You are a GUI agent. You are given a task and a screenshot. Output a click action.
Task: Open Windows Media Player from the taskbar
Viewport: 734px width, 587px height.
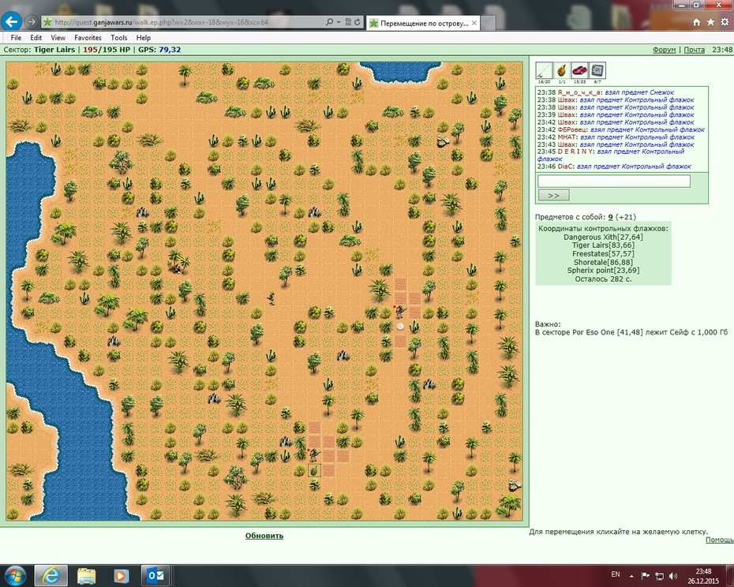click(121, 576)
